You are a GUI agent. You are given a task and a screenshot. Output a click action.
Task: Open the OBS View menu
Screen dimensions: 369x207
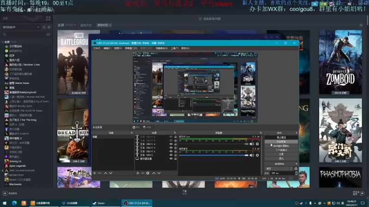coord(118,48)
